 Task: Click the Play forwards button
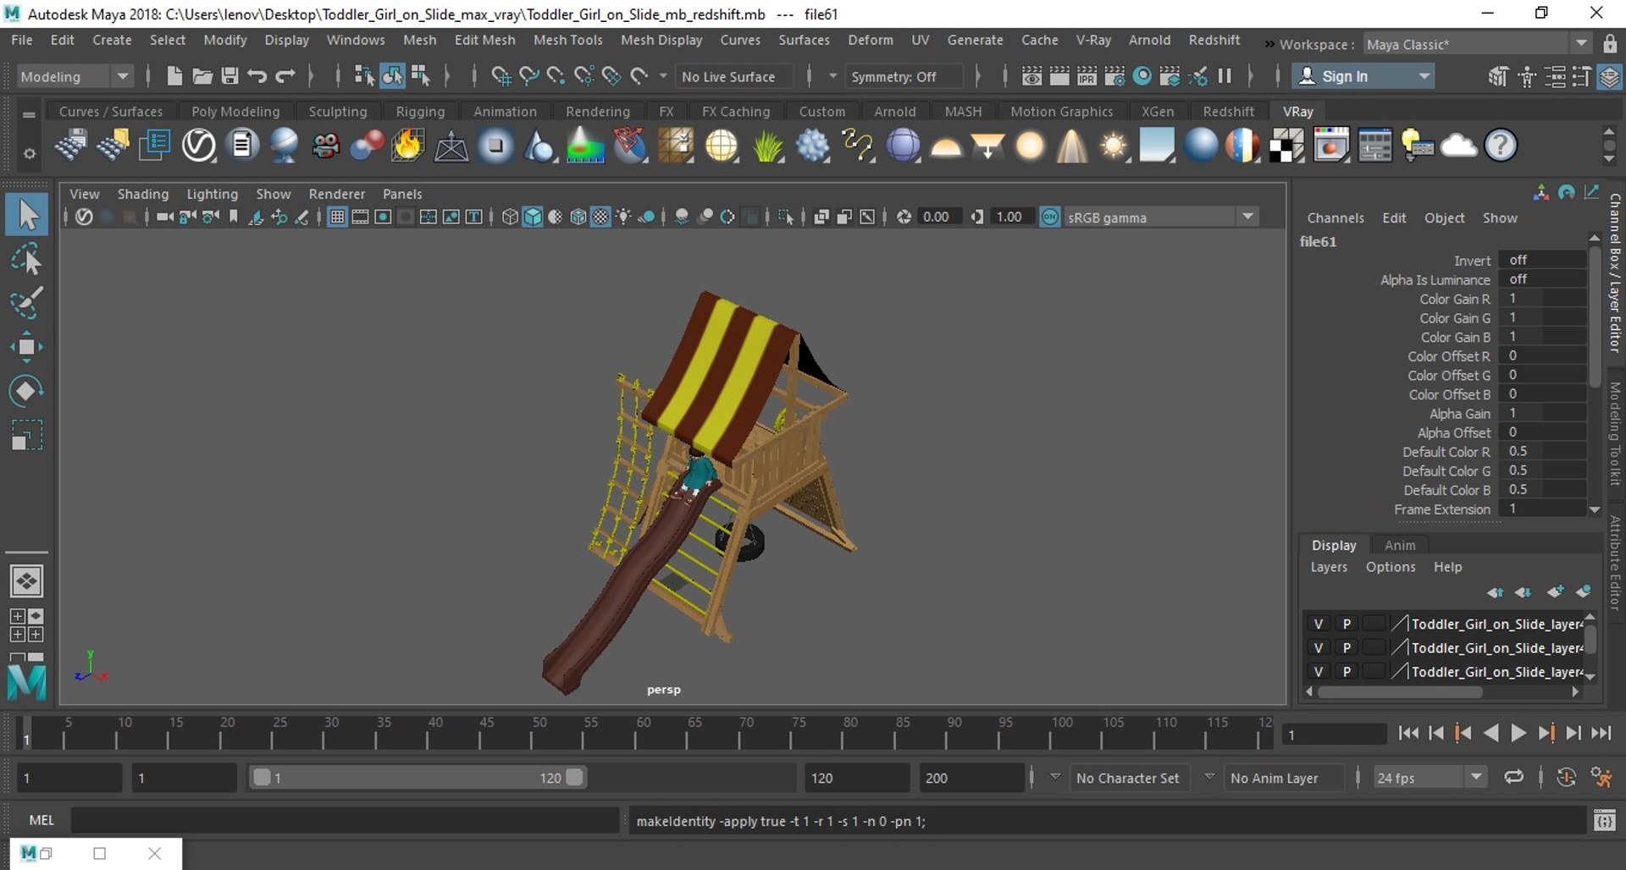coord(1518,734)
